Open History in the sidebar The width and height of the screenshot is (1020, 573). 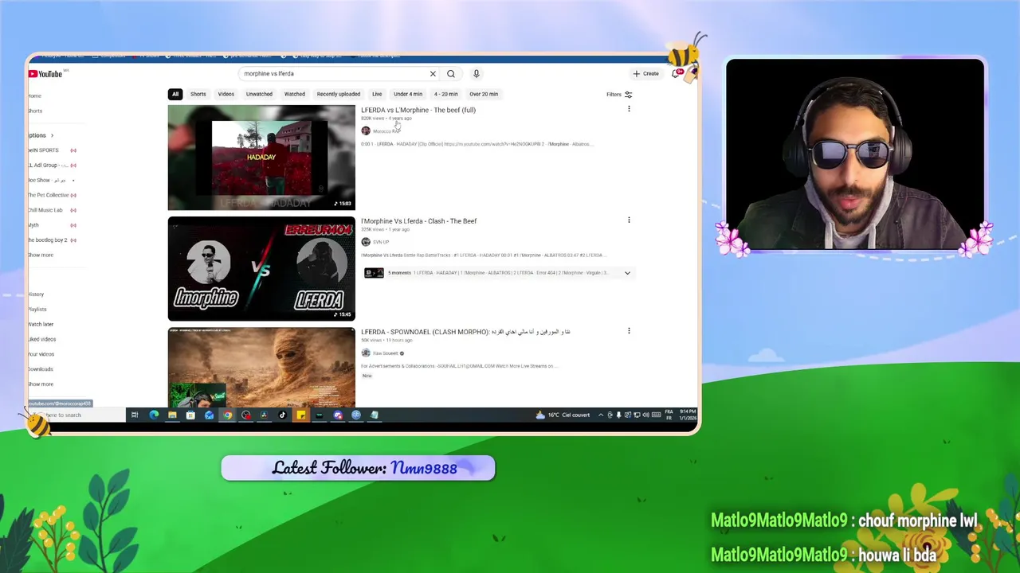36,294
